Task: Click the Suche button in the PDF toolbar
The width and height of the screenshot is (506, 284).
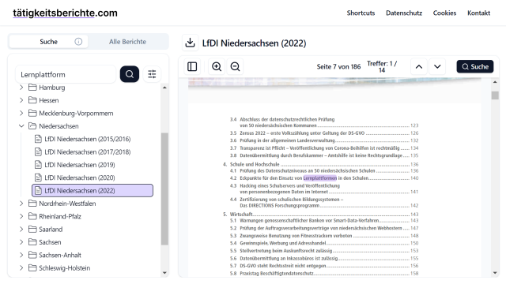Action: (x=474, y=66)
